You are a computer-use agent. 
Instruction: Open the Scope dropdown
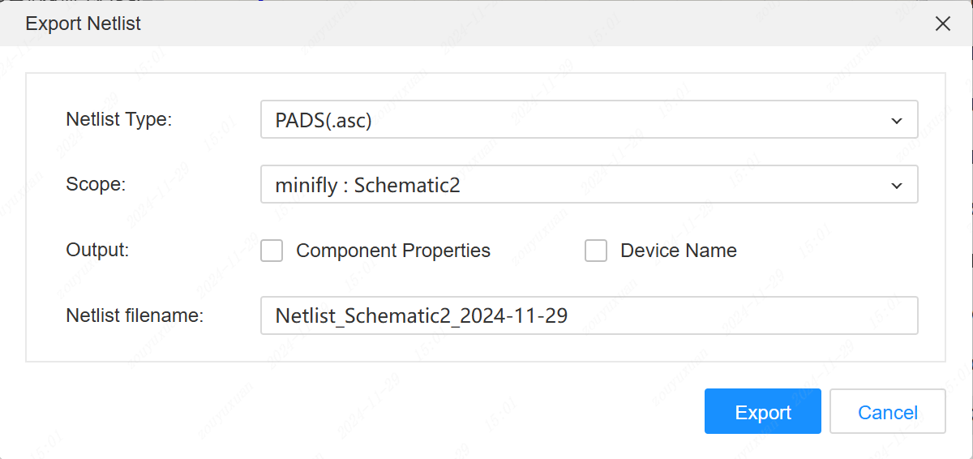[589, 185]
